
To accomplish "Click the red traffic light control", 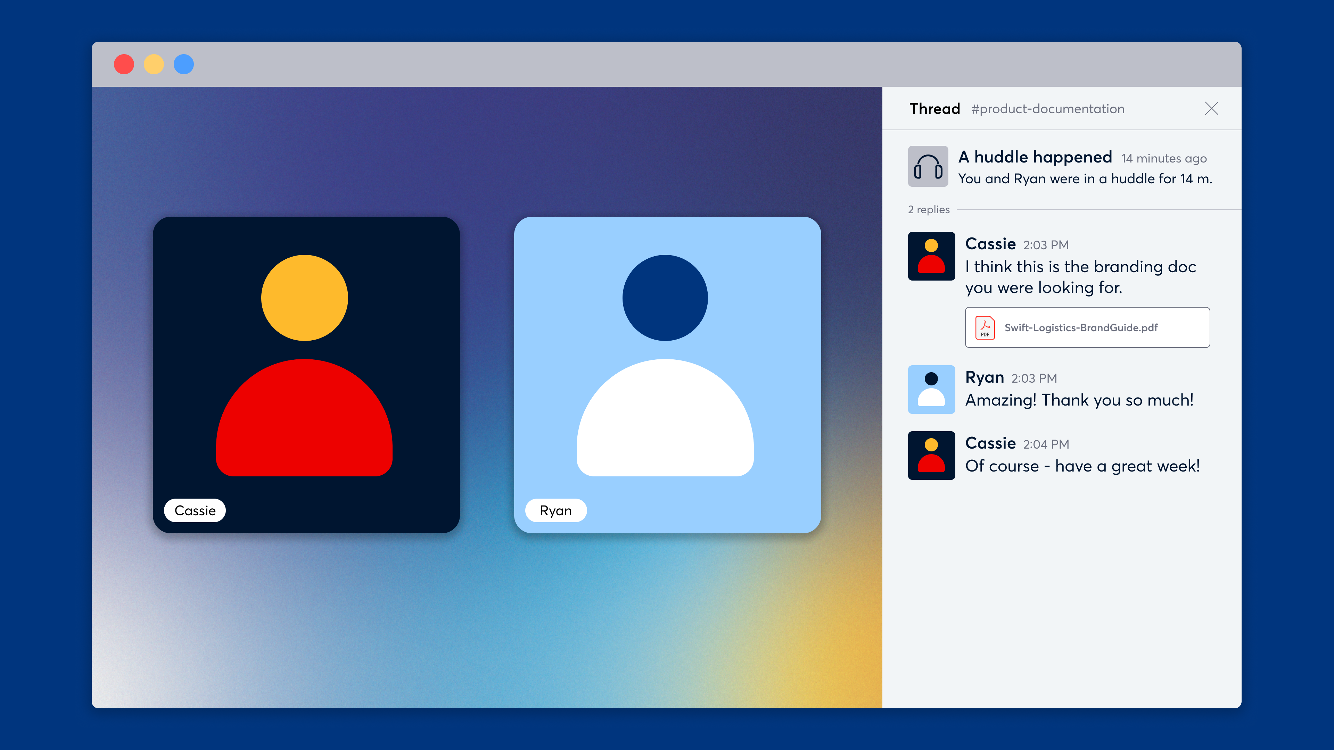I will click(123, 64).
